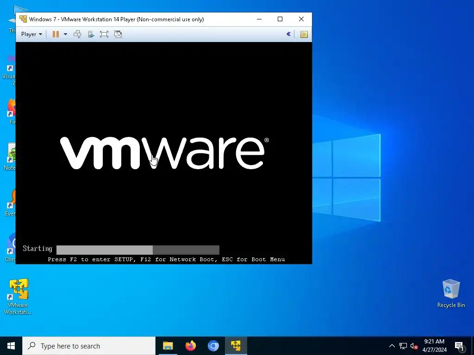Click the taskbar search box
Screen dimensions: 474x355
89,346
